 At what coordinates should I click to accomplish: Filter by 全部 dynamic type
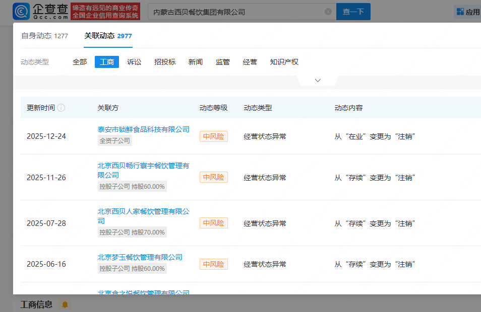coord(80,62)
